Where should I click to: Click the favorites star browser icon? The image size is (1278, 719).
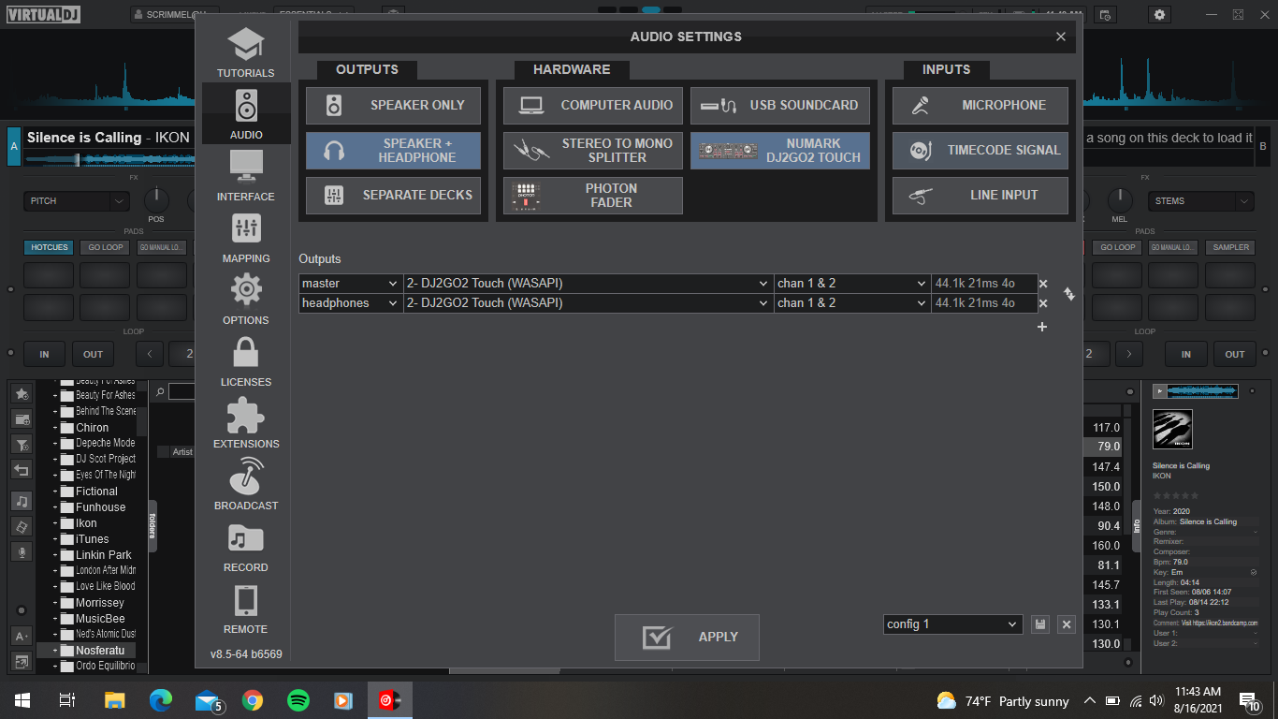click(x=22, y=394)
